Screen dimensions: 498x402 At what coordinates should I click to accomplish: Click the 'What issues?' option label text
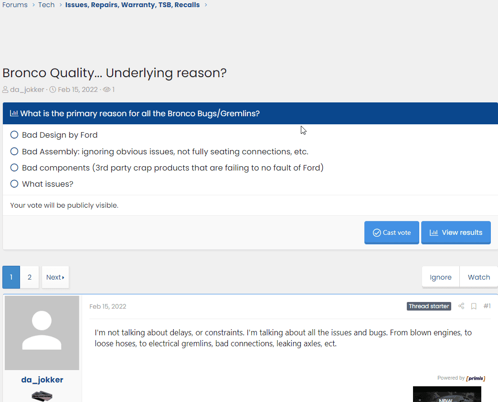pos(48,184)
